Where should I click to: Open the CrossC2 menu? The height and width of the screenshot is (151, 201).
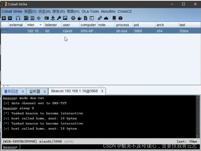point(125,12)
